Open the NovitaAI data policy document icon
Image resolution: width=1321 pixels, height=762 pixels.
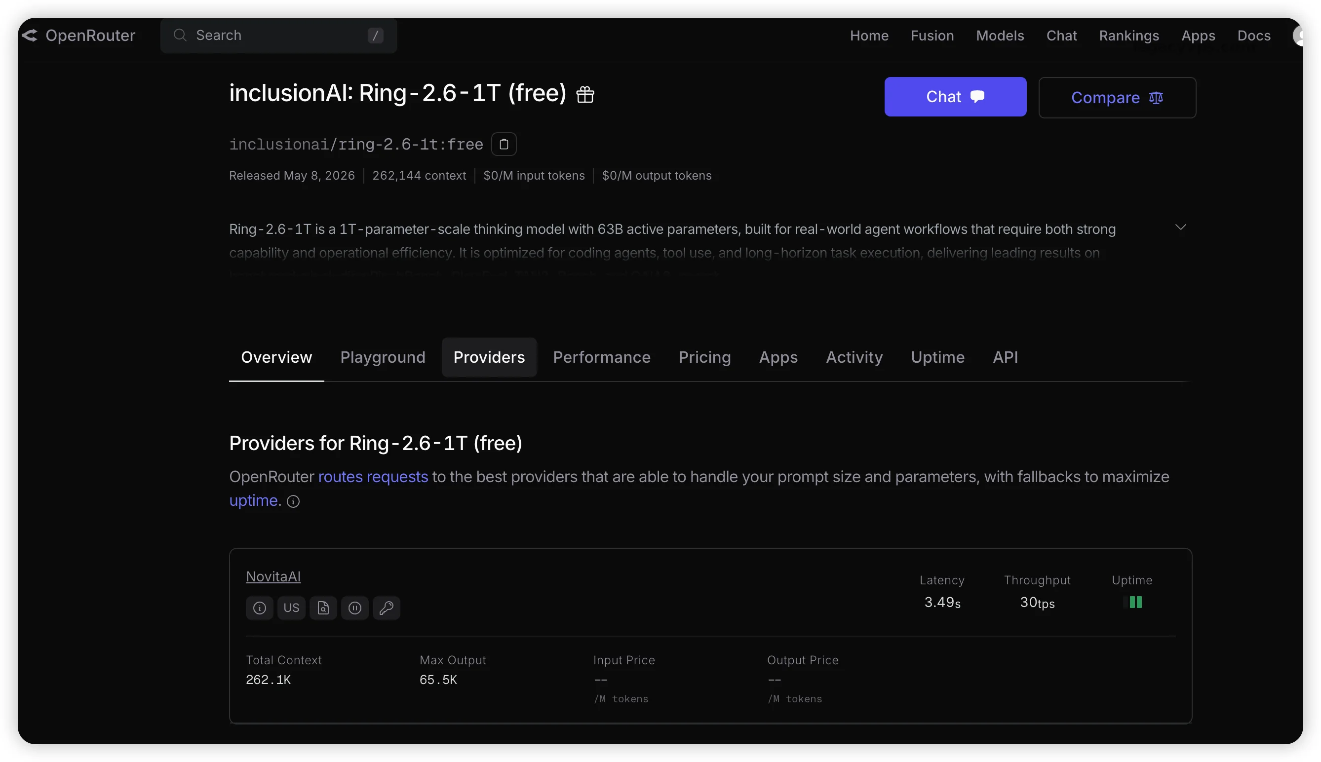click(323, 608)
